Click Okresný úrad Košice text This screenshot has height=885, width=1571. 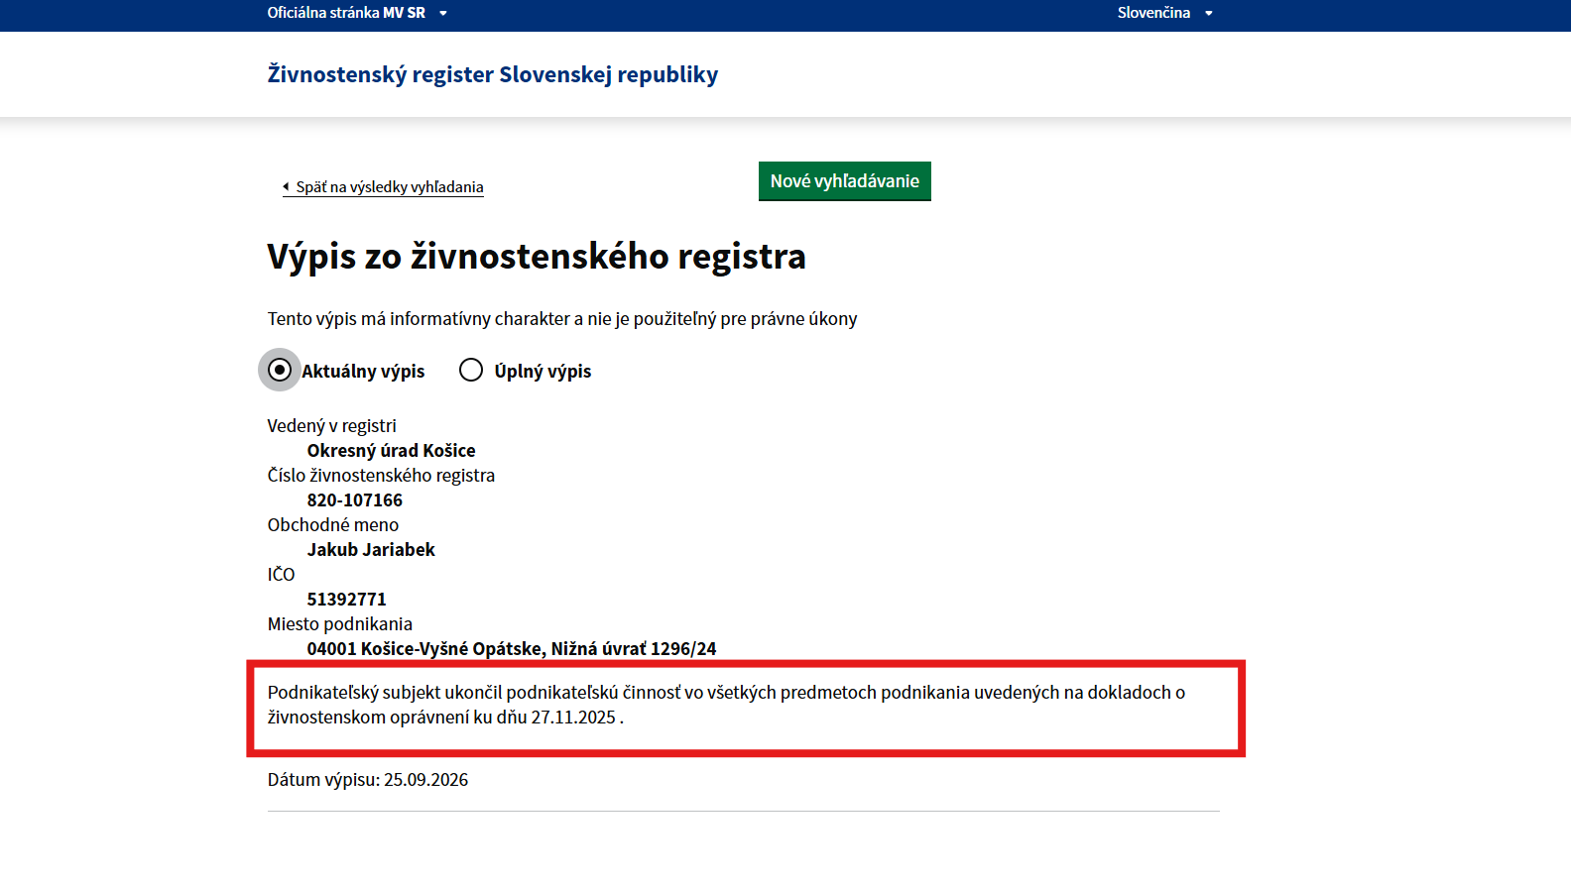(x=391, y=450)
